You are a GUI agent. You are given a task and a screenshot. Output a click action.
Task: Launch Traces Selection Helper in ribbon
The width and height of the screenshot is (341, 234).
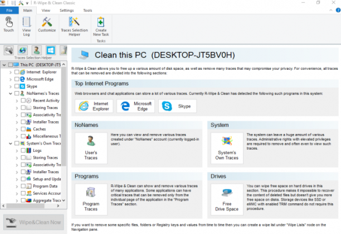coord(74,27)
